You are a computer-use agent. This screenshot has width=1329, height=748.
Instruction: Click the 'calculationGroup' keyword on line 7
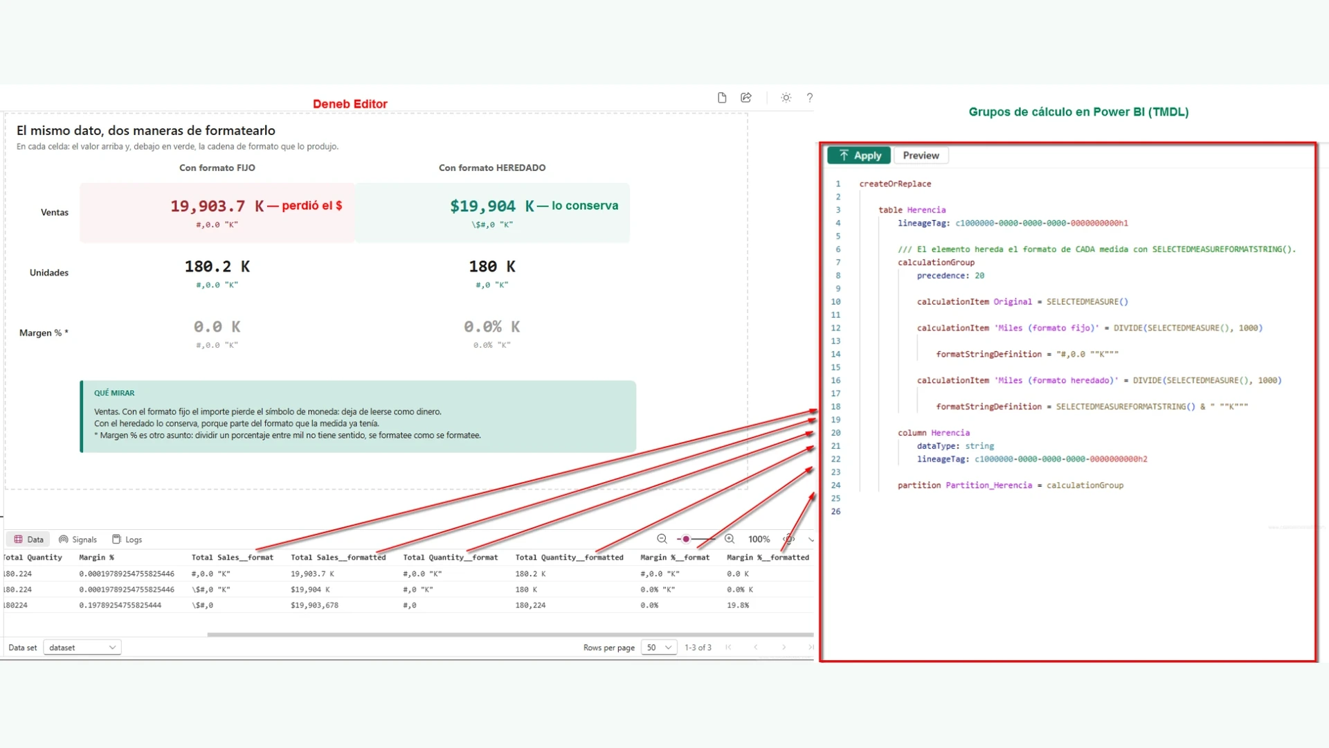tap(936, 262)
